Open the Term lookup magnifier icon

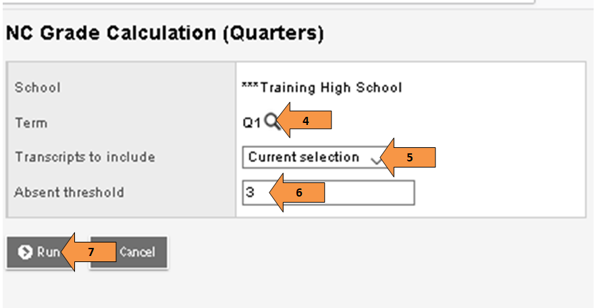(272, 122)
